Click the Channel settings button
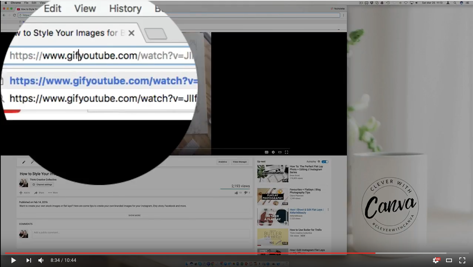473x267 pixels. (42, 185)
